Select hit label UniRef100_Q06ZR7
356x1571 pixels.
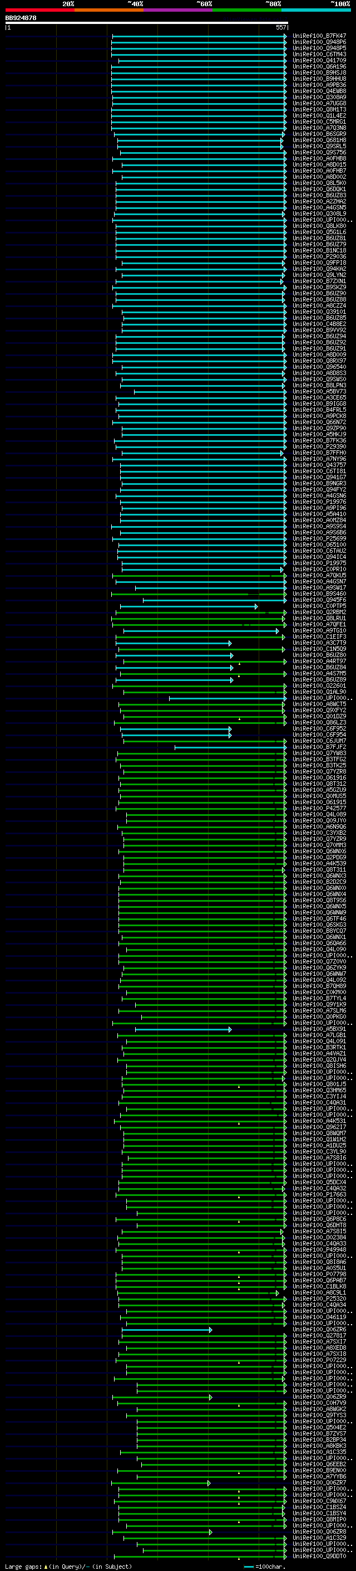[x=319, y=1483]
